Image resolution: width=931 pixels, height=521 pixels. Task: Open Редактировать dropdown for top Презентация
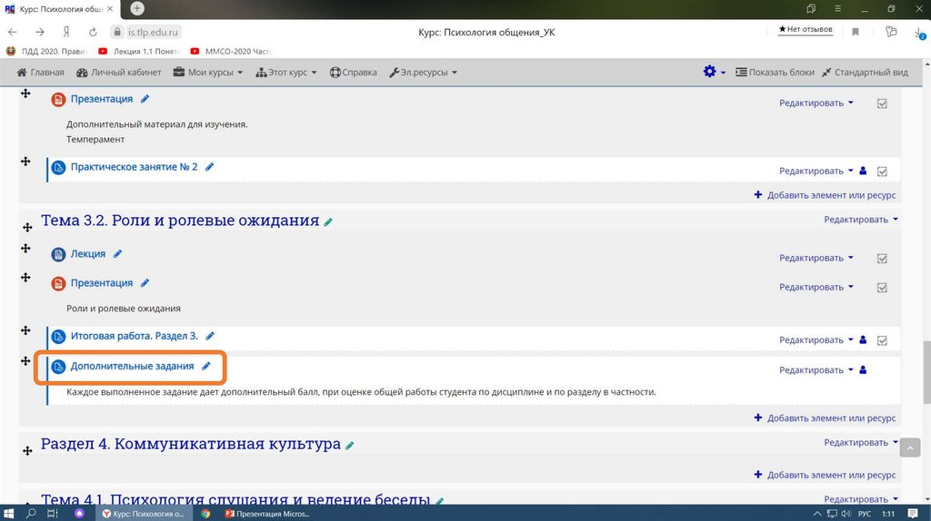pos(816,103)
